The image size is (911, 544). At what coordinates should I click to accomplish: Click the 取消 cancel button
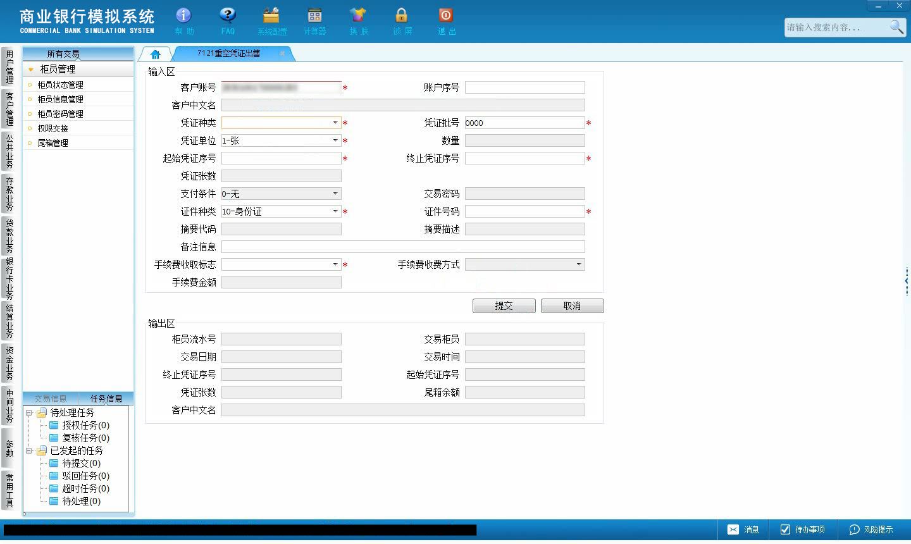pos(573,306)
